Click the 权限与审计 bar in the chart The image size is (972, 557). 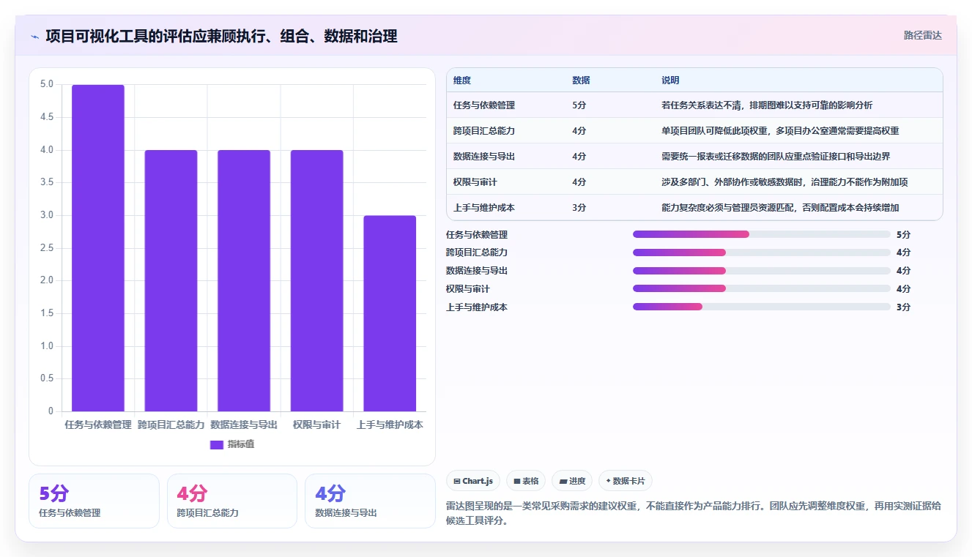(x=316, y=281)
